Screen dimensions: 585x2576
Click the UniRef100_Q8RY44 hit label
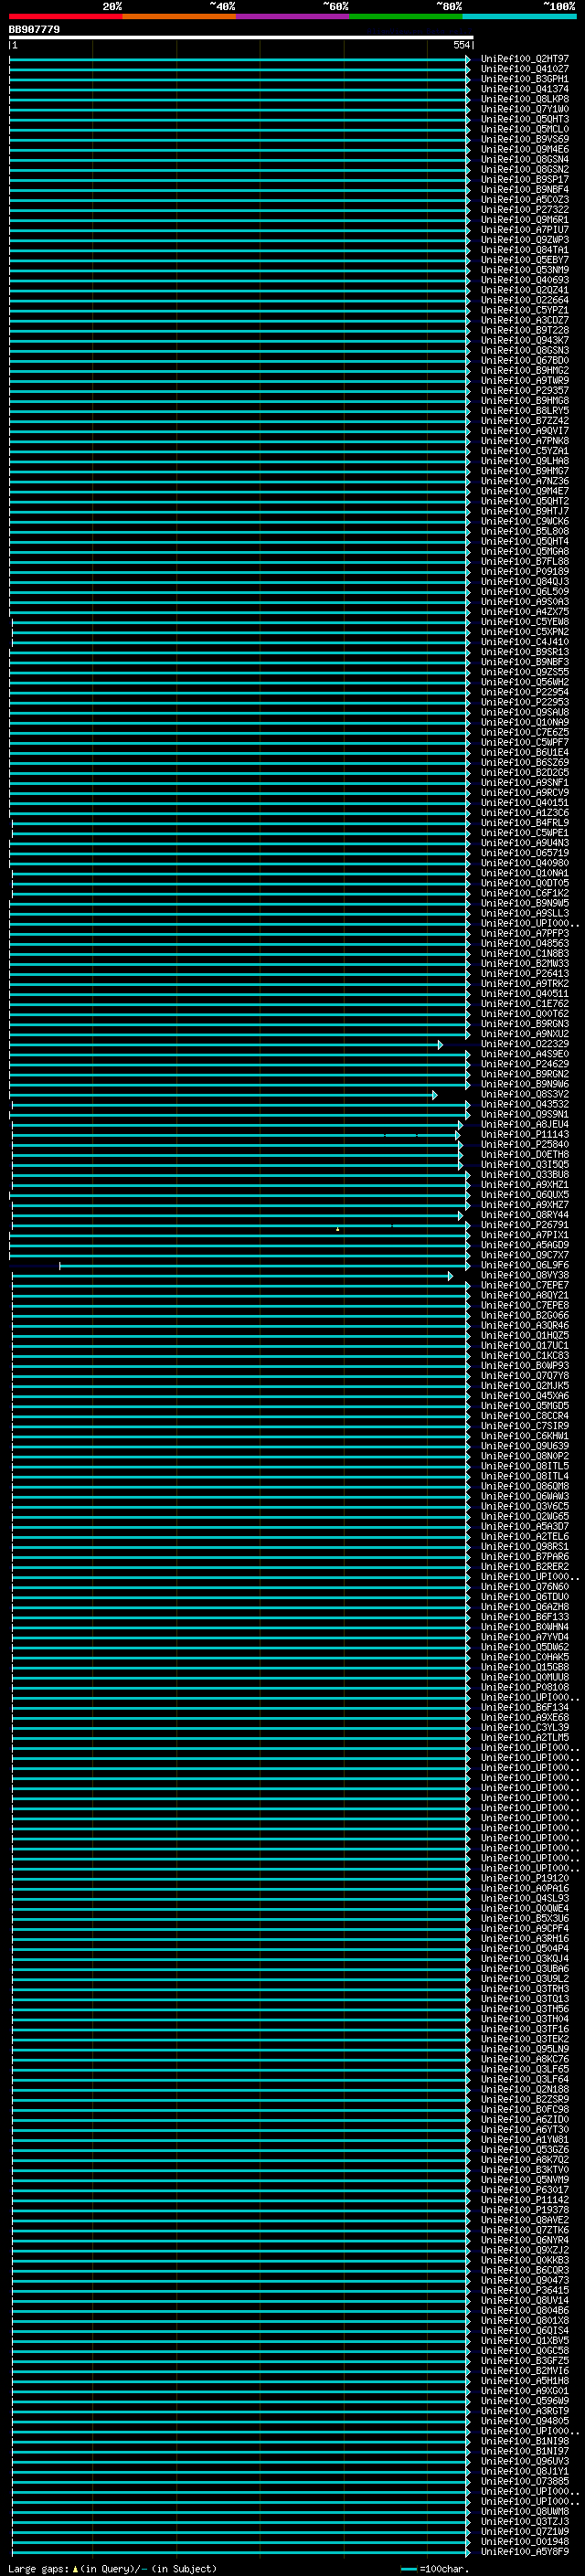[525, 1215]
